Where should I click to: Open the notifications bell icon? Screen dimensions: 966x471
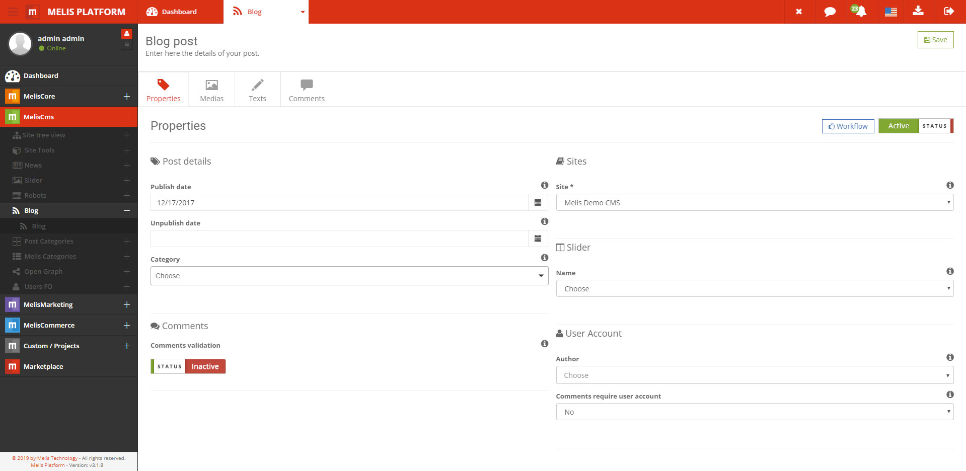[861, 12]
